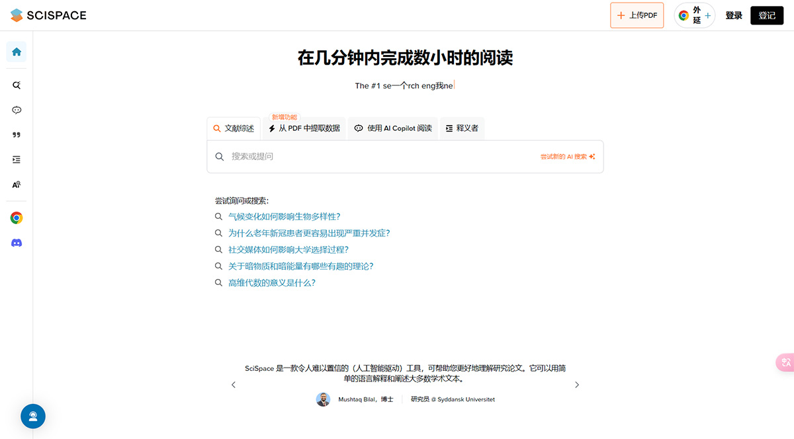Select the AI detector sidebar icon
794x439 pixels.
[x=15, y=184]
